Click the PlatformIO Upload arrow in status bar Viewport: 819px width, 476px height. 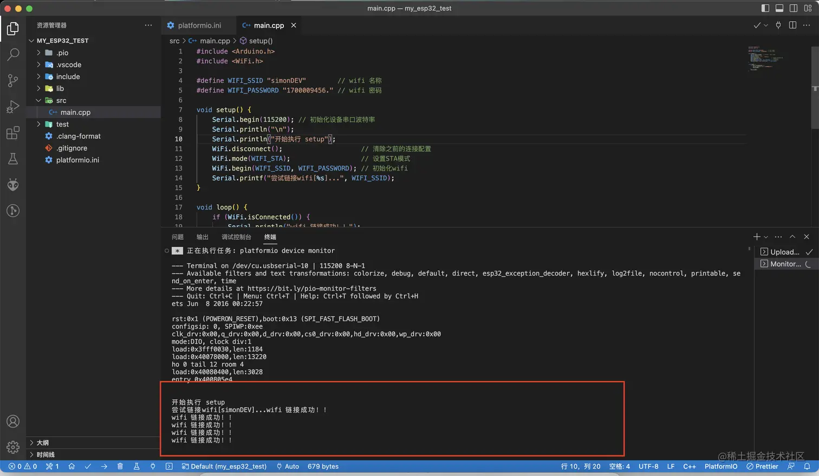[x=104, y=466]
